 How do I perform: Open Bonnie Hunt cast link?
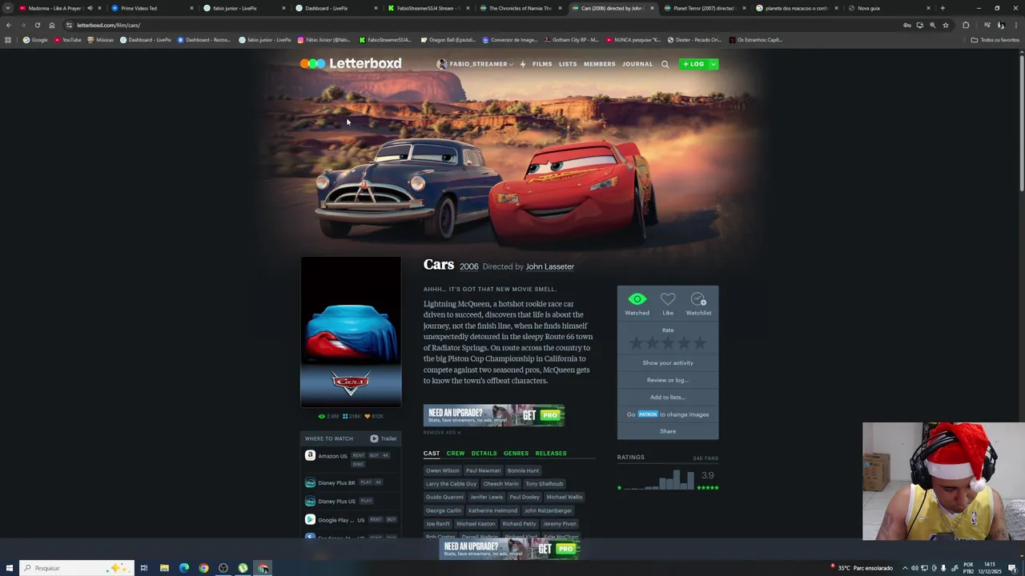tap(523, 470)
